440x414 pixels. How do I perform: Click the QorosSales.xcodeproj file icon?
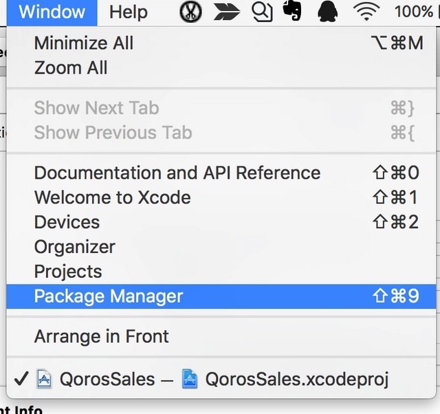(x=190, y=380)
